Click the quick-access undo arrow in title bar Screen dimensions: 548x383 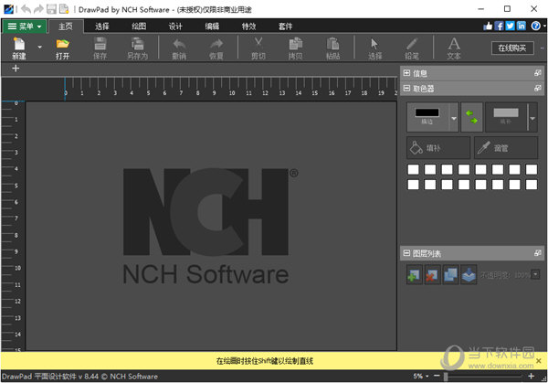pyautogui.click(x=26, y=9)
